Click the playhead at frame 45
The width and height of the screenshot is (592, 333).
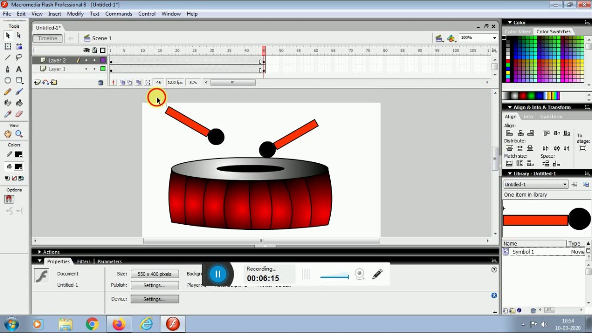[264, 49]
